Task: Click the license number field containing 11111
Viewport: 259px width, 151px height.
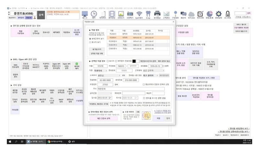Action: click(x=124, y=71)
